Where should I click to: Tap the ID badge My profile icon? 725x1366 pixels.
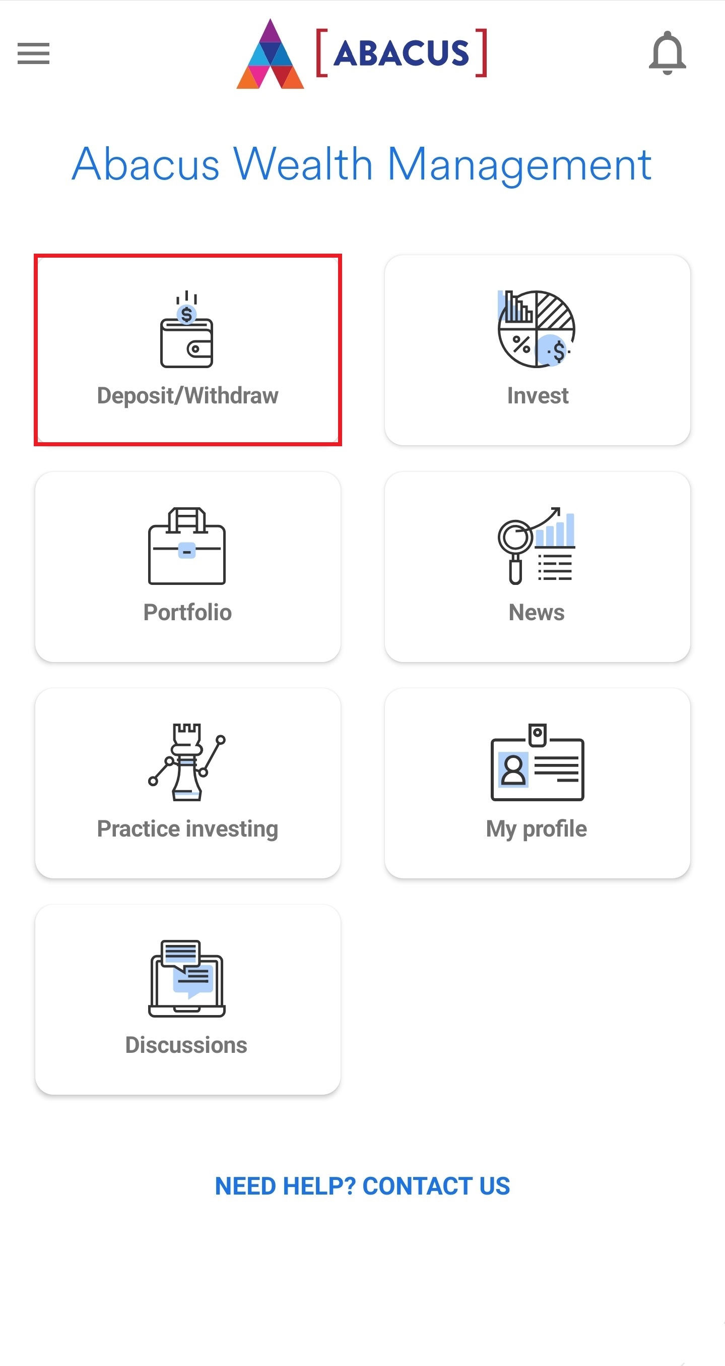[537, 762]
